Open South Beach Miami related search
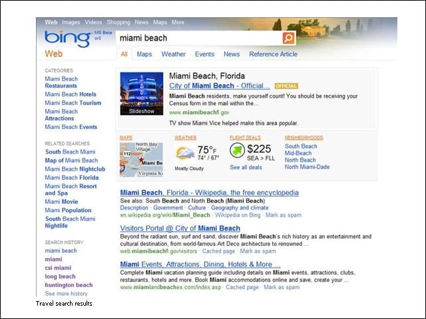Image resolution: width=426 pixels, height=319 pixels. (71, 152)
